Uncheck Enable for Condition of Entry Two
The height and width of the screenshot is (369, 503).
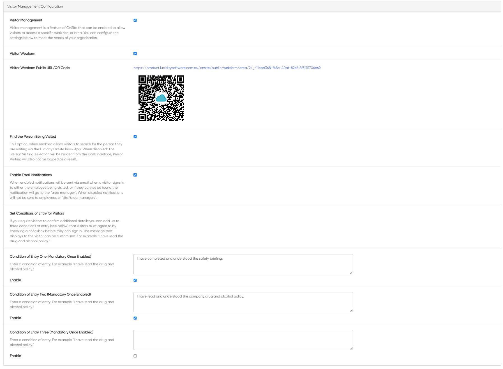point(135,318)
